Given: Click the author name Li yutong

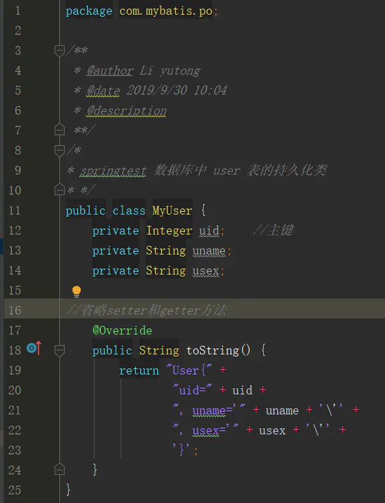Looking at the screenshot, I should tap(170, 71).
